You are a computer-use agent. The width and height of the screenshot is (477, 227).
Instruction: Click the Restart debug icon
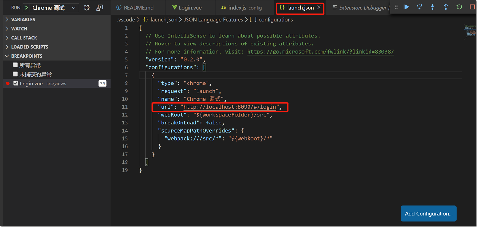tap(459, 7)
